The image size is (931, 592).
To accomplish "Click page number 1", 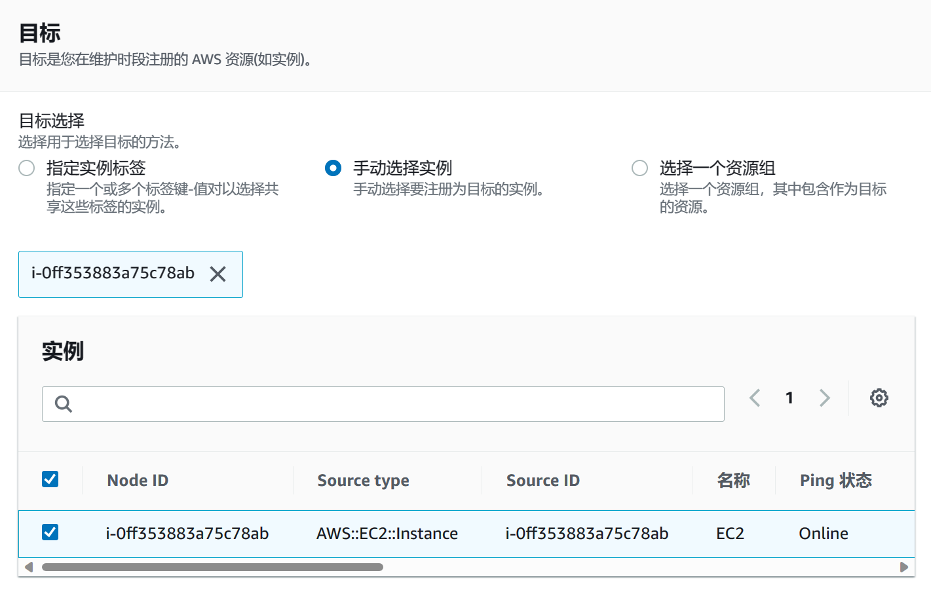I will pos(789,398).
